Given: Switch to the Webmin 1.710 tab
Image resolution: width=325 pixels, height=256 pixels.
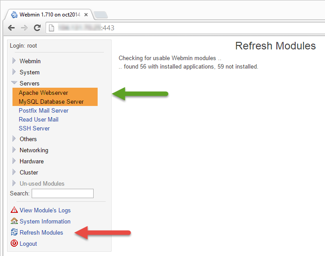Looking at the screenshot, I should coord(50,15).
